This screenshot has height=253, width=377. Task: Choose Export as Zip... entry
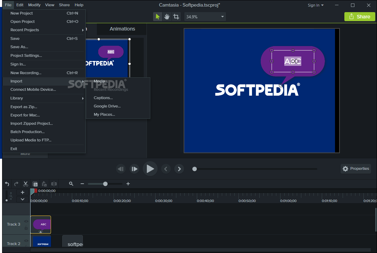click(x=44, y=107)
